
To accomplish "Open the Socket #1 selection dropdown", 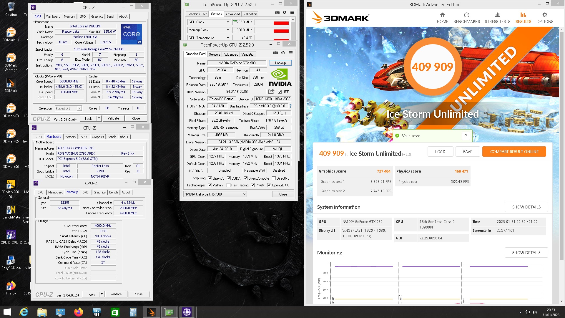I will [68, 108].
